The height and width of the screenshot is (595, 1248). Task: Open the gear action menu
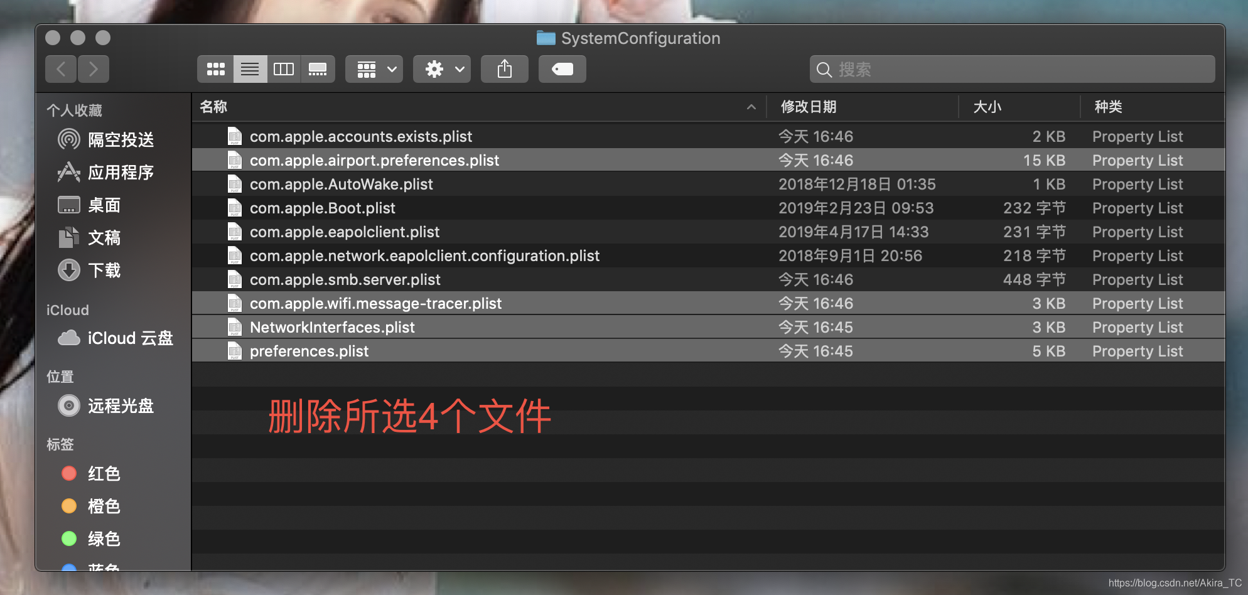point(442,69)
